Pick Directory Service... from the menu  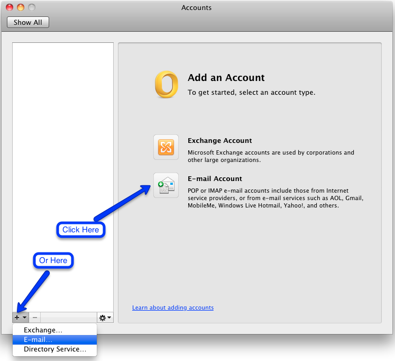pyautogui.click(x=55, y=349)
